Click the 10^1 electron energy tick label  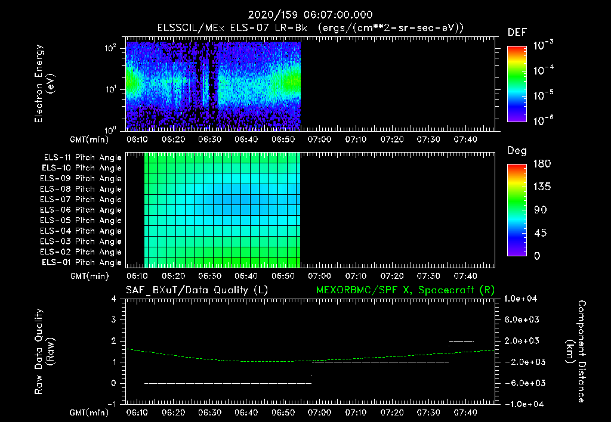pyautogui.click(x=110, y=89)
